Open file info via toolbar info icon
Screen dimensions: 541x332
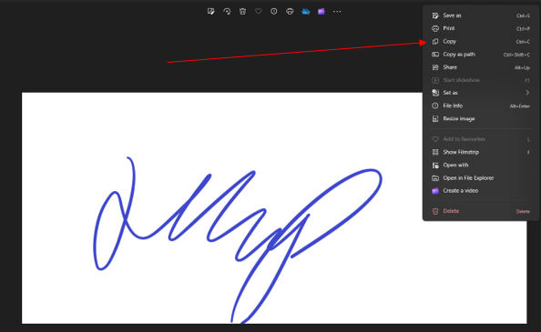click(x=273, y=11)
